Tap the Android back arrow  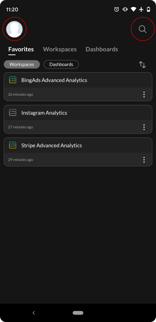34,313
